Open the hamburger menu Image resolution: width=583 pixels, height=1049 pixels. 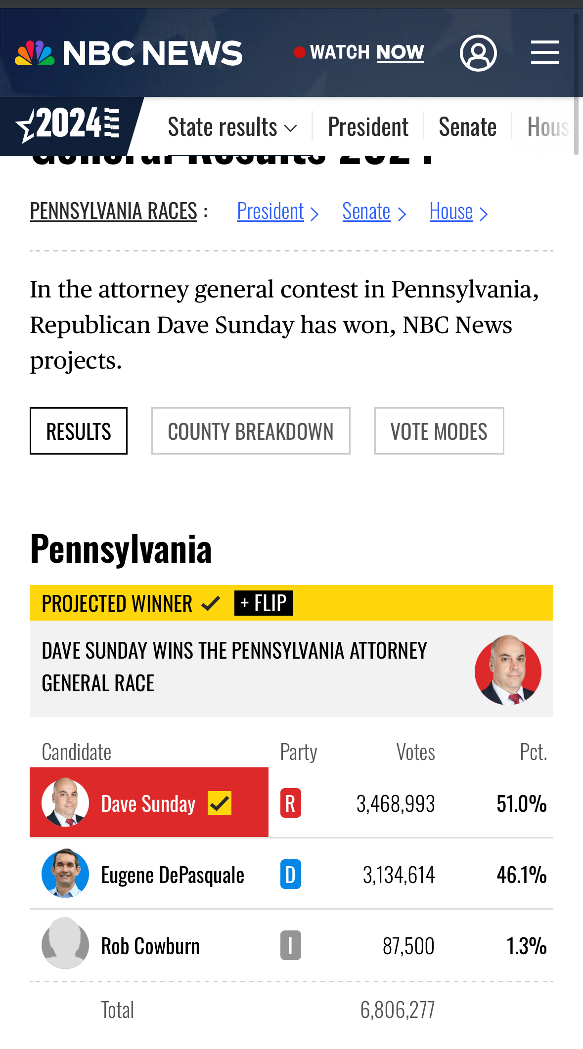pos(545,53)
